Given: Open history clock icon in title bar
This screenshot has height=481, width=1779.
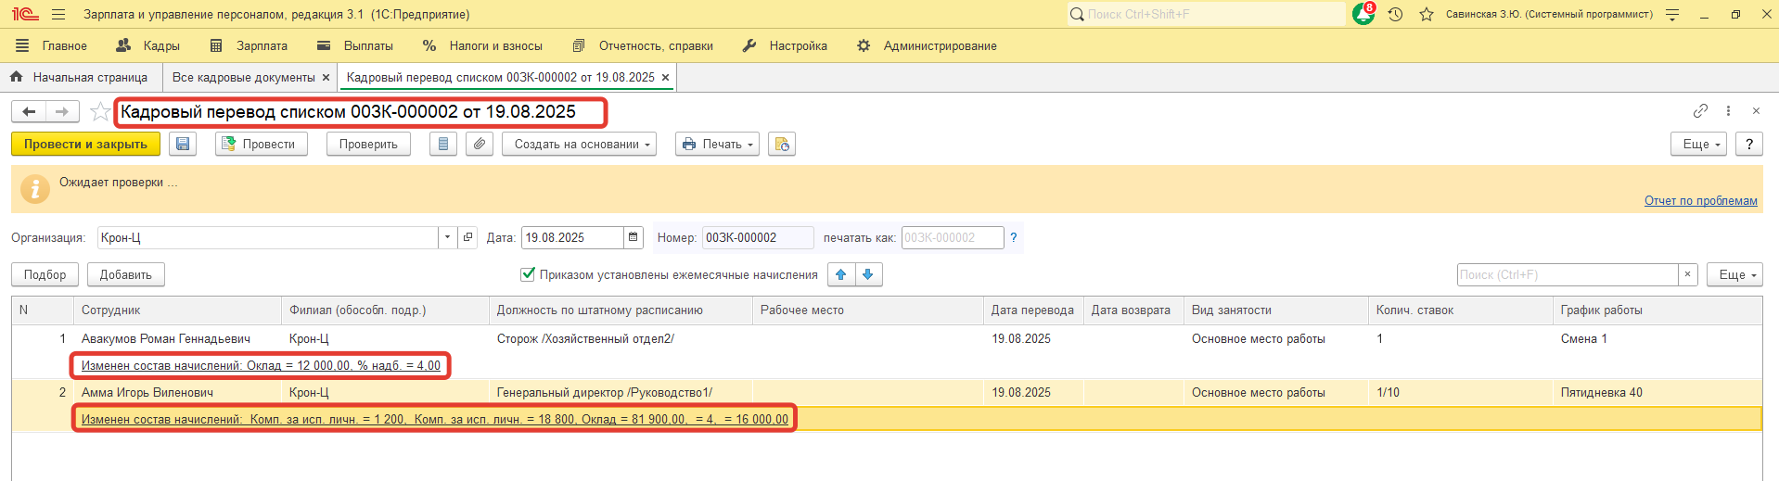Looking at the screenshot, I should [1395, 15].
